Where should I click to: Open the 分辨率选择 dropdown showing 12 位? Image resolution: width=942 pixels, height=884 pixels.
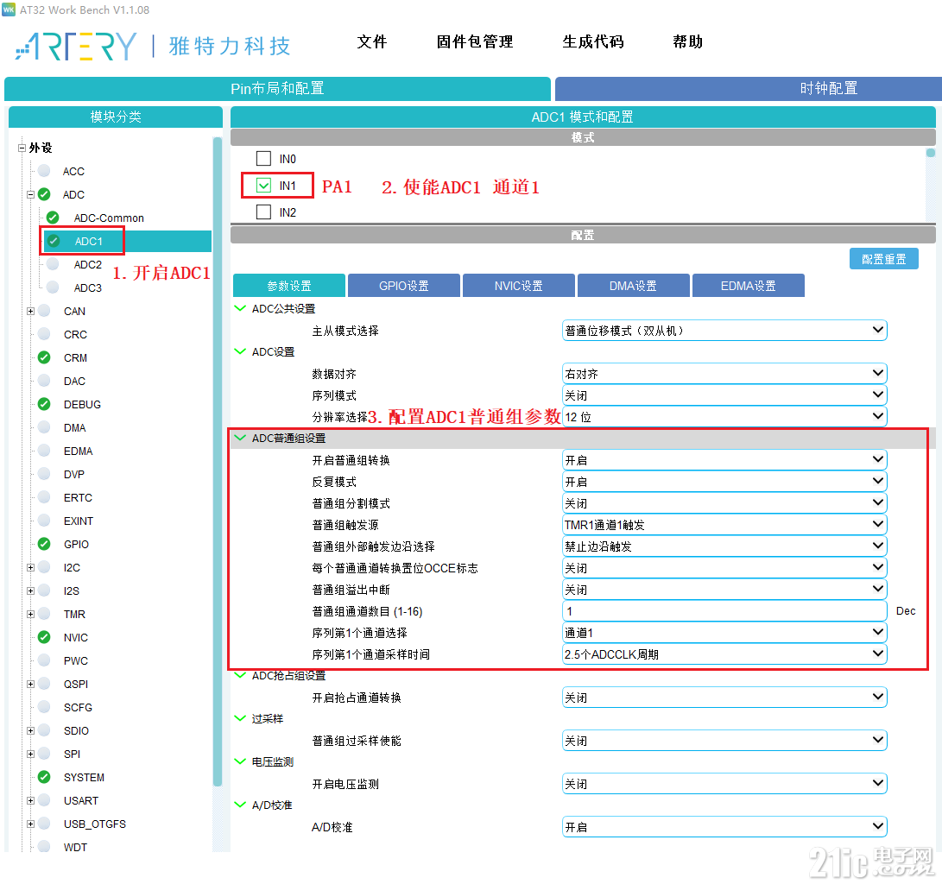[x=724, y=417]
